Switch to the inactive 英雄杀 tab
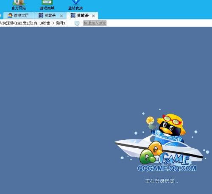The width and height of the screenshot is (212, 194). [50, 15]
